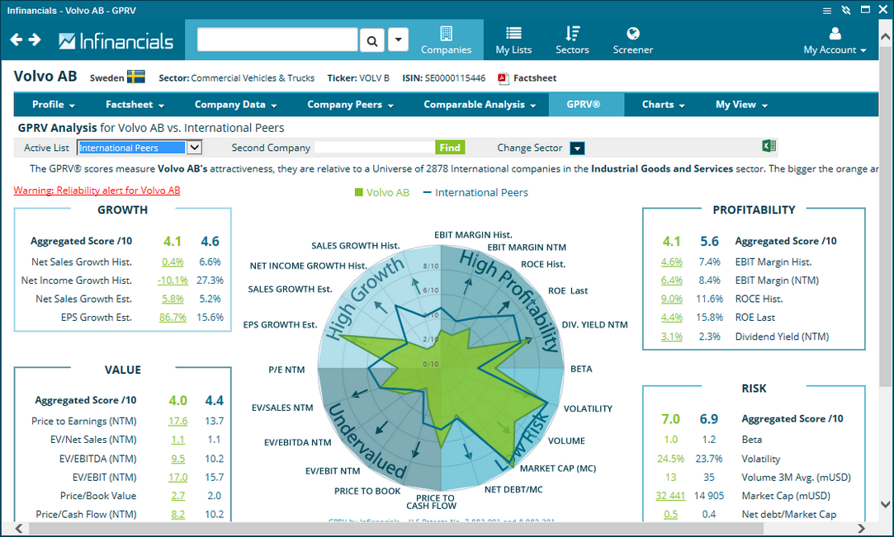Click the green Volvo AB legend swatch
894x537 pixels.
tap(358, 192)
